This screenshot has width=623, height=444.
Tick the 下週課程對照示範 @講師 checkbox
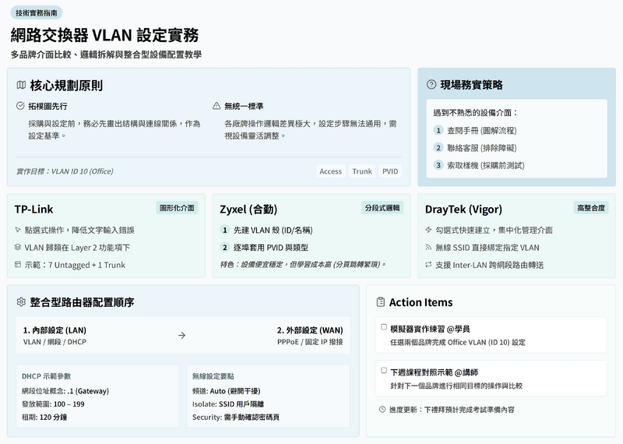(383, 371)
